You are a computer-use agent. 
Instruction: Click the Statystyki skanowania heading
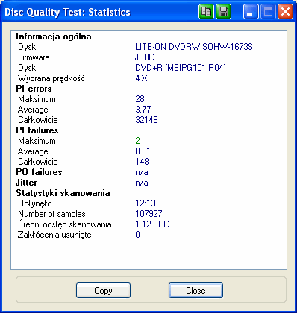click(63, 193)
